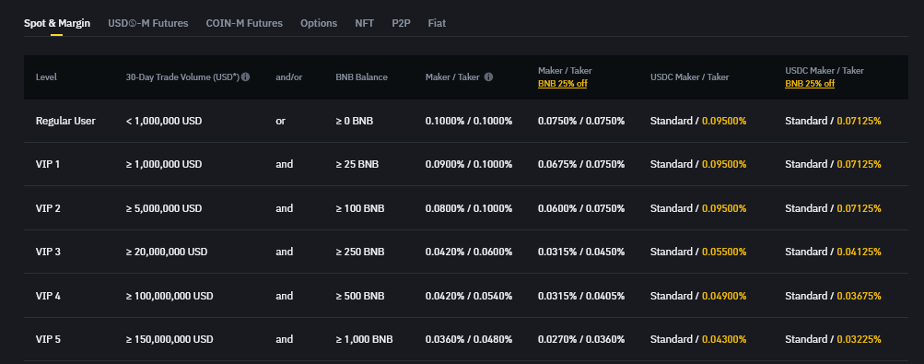Select the VIP 2 level cell
This screenshot has height=364, width=924.
[x=48, y=208]
